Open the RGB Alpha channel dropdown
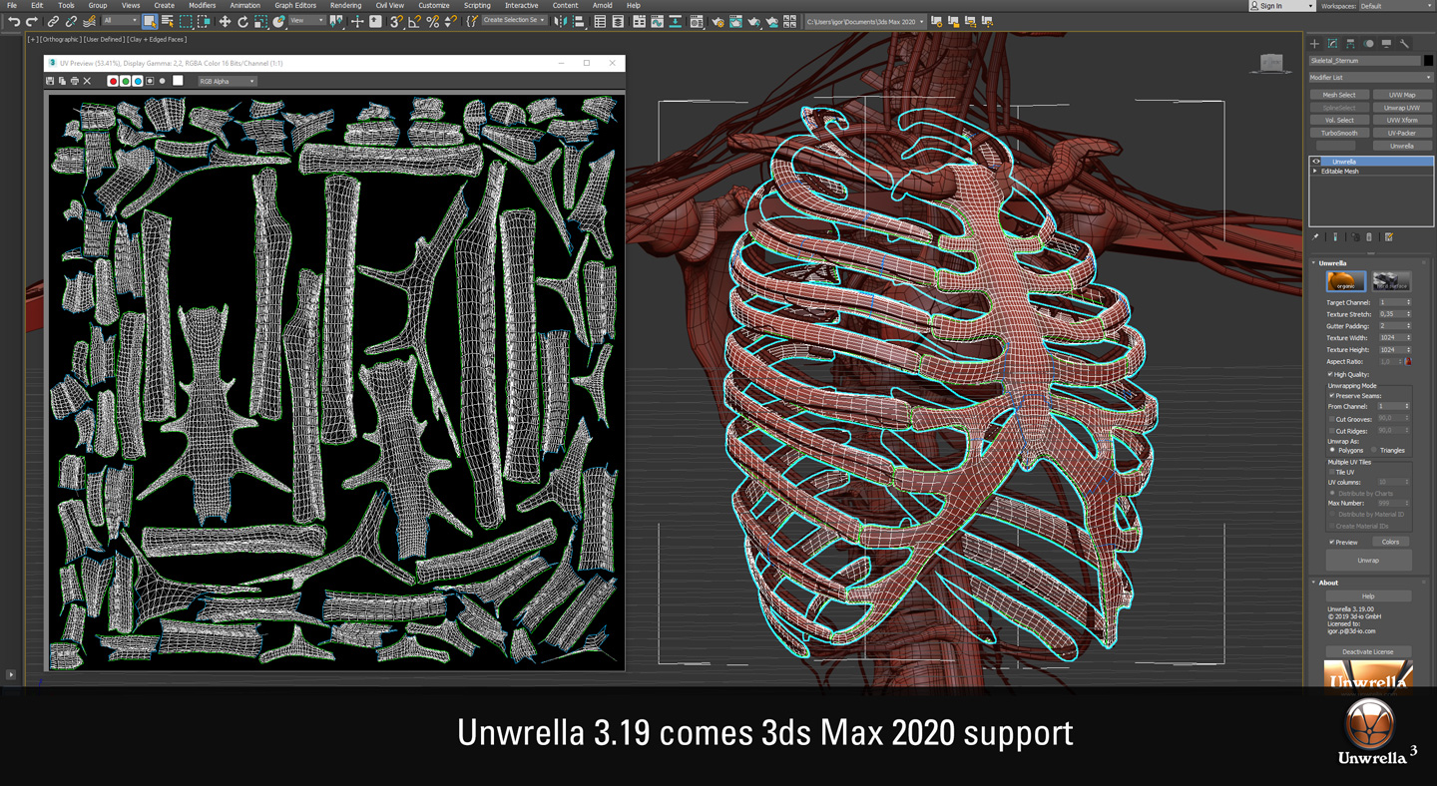The width and height of the screenshot is (1437, 786). point(227,81)
